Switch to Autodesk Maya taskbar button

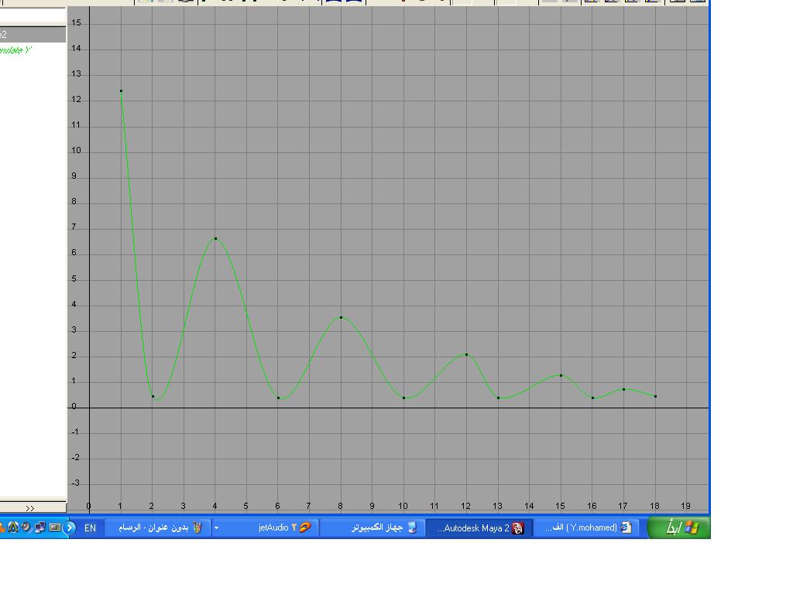479,527
